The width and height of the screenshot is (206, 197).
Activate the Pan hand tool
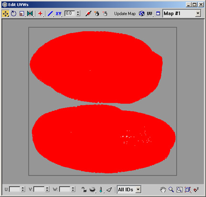coord(163,189)
